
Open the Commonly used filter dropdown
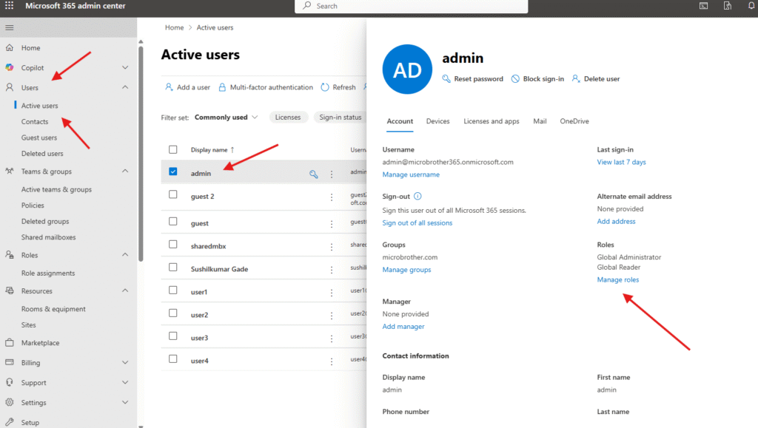click(226, 118)
